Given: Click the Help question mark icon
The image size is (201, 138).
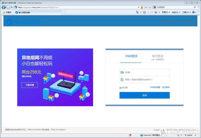Looking at the screenshot, I should pyautogui.click(x=193, y=12).
